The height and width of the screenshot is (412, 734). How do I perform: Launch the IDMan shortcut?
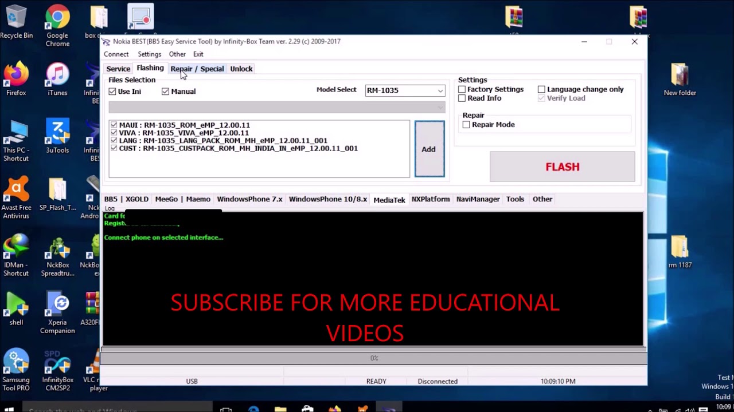click(x=16, y=255)
